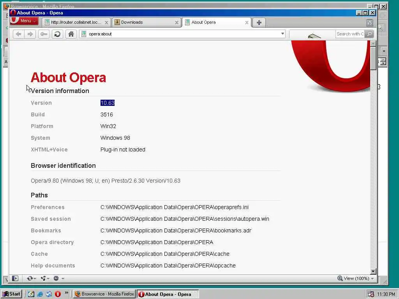The image size is (399, 299).
Task: Click the XHTML+Voice label
Action: coord(49,149)
